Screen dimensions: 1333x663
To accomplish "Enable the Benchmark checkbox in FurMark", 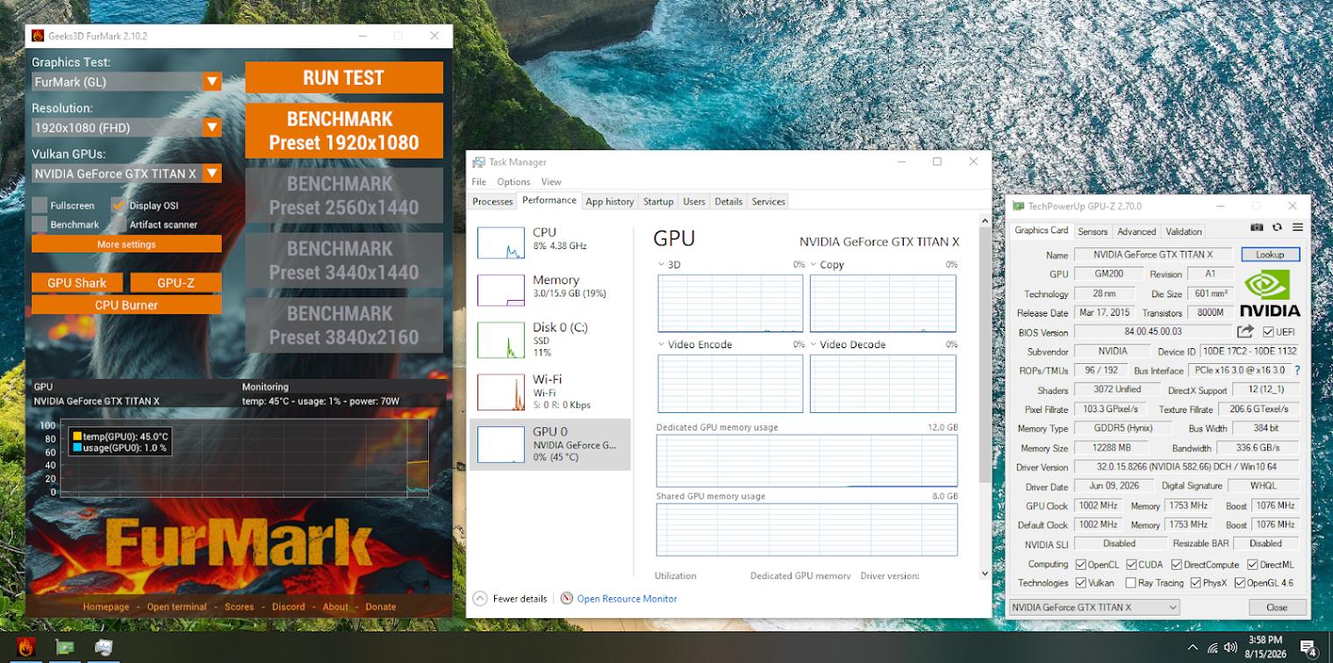I will pyautogui.click(x=39, y=225).
